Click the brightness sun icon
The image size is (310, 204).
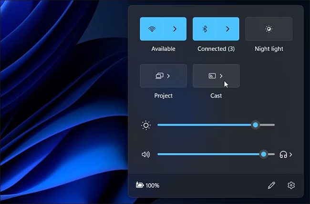click(x=146, y=125)
